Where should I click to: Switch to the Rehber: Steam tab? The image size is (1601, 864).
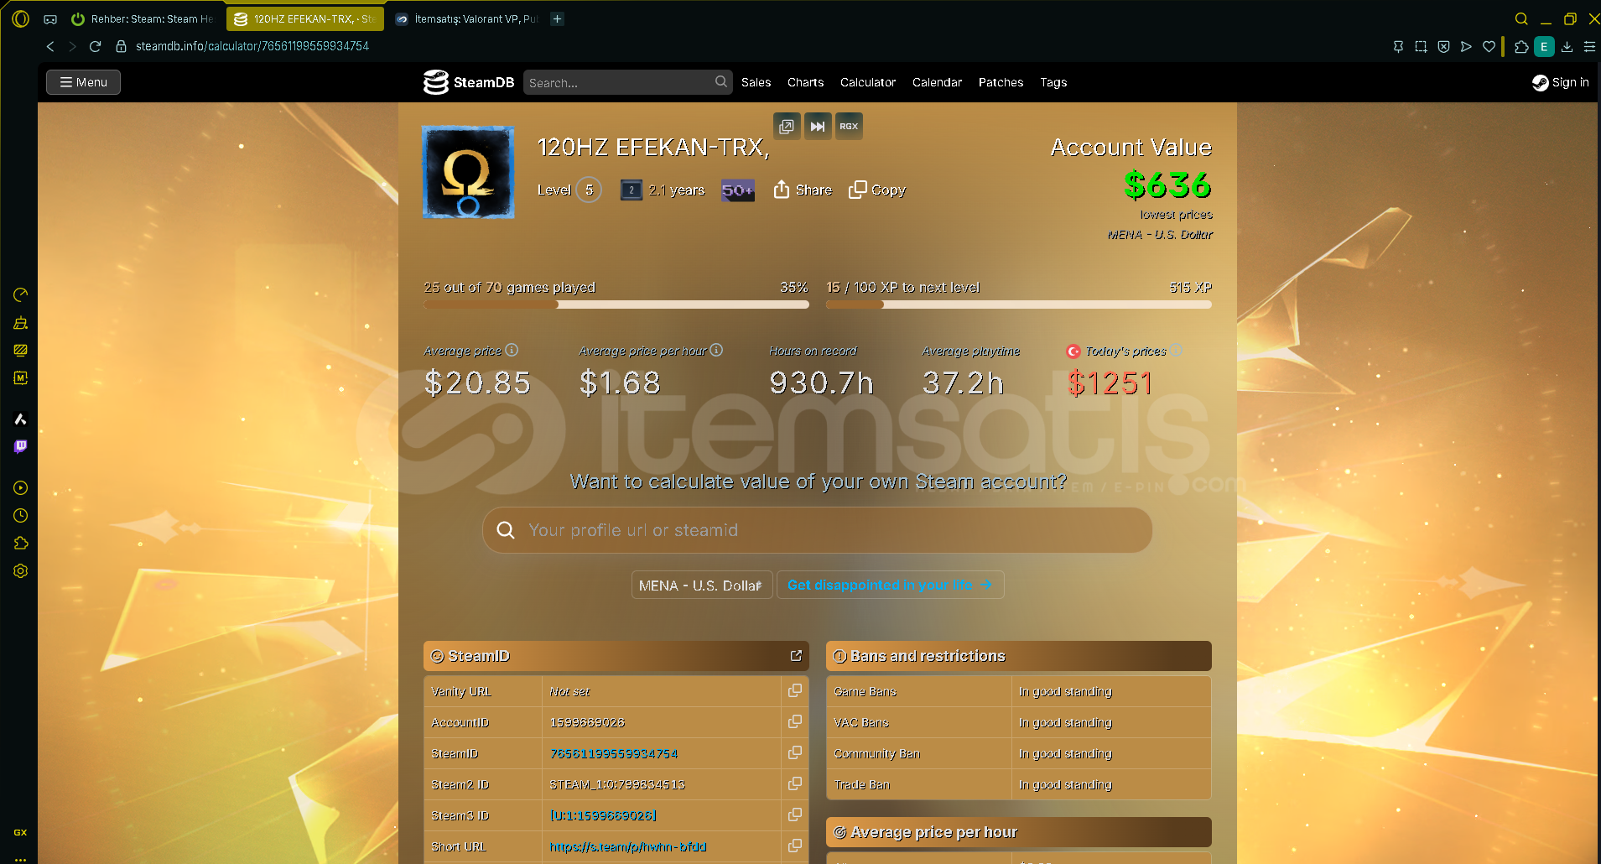tap(141, 18)
